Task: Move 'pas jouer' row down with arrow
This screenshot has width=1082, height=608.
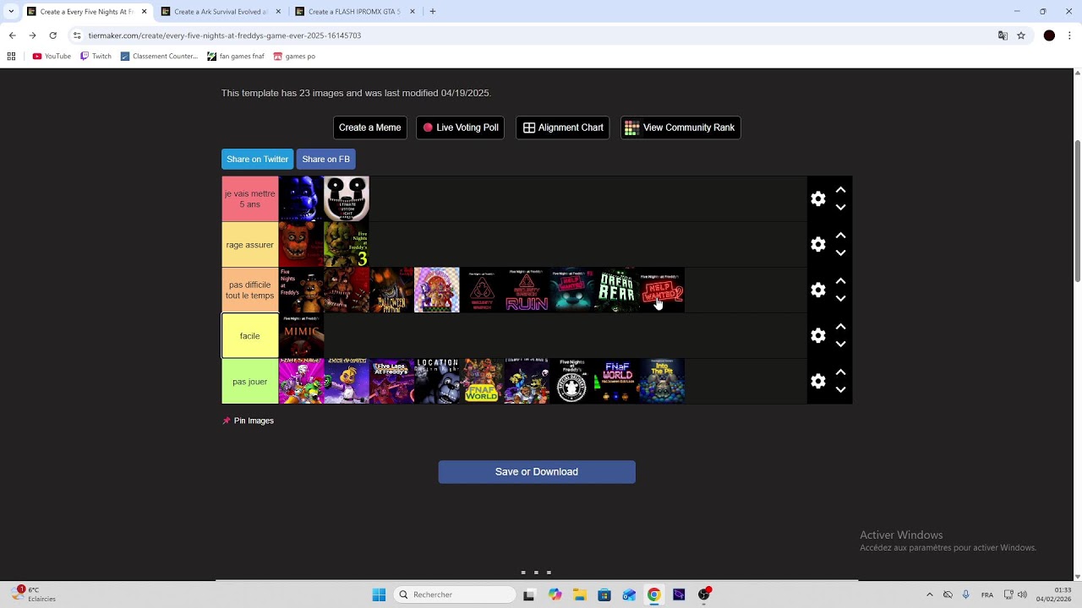Action: (840, 390)
